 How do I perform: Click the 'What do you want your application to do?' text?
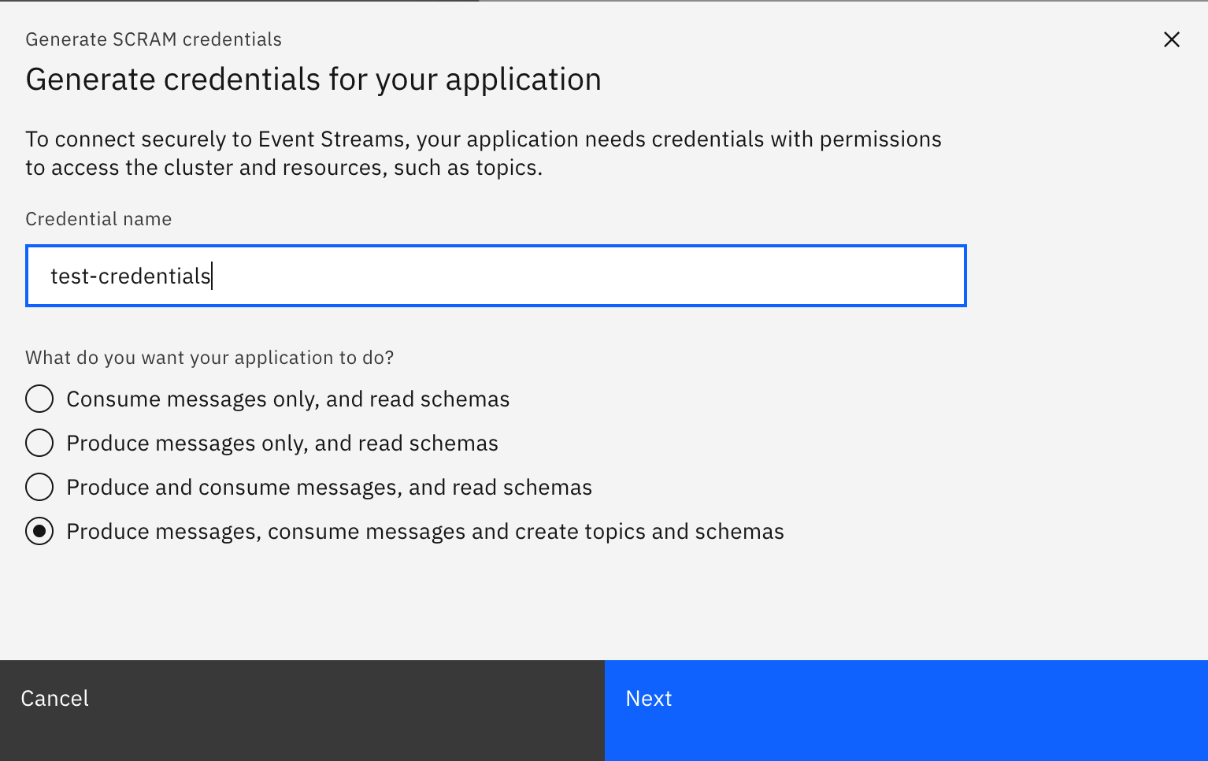(209, 358)
